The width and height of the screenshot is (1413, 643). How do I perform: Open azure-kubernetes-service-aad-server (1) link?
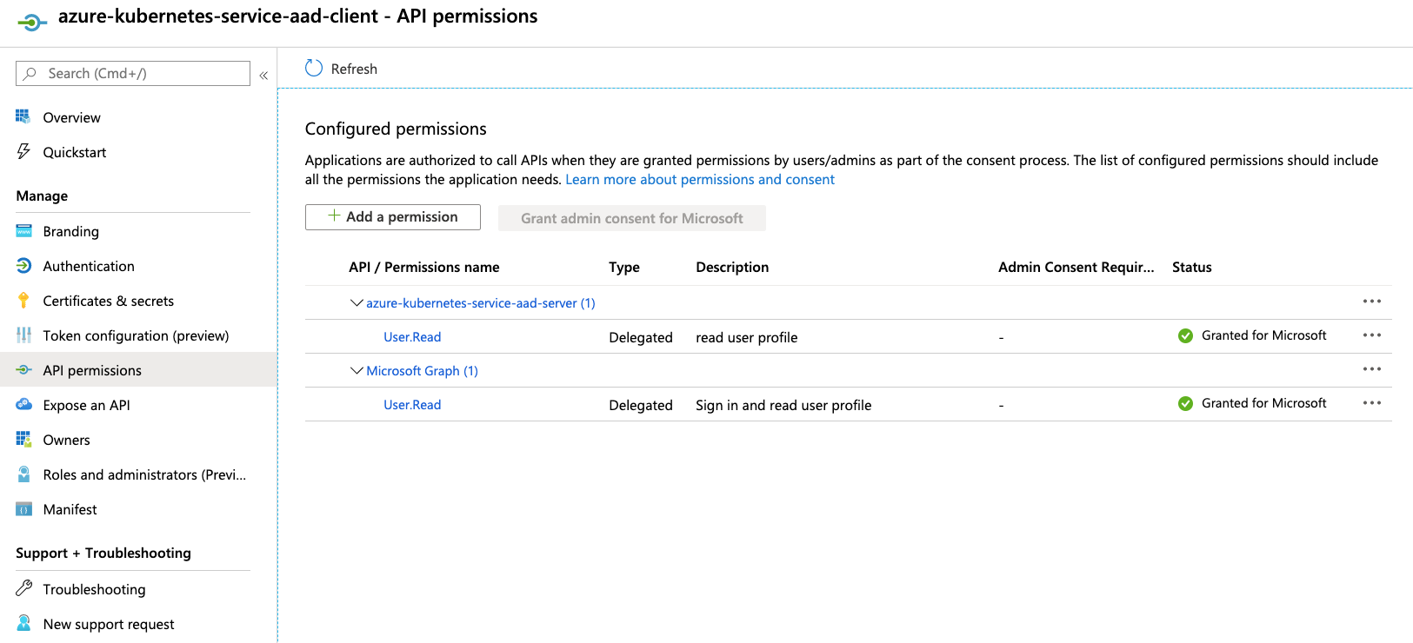[x=481, y=302]
